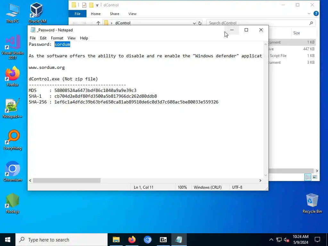This screenshot has width=328, height=246.
Task: Open the Recycle Bin
Action: [x=312, y=203]
